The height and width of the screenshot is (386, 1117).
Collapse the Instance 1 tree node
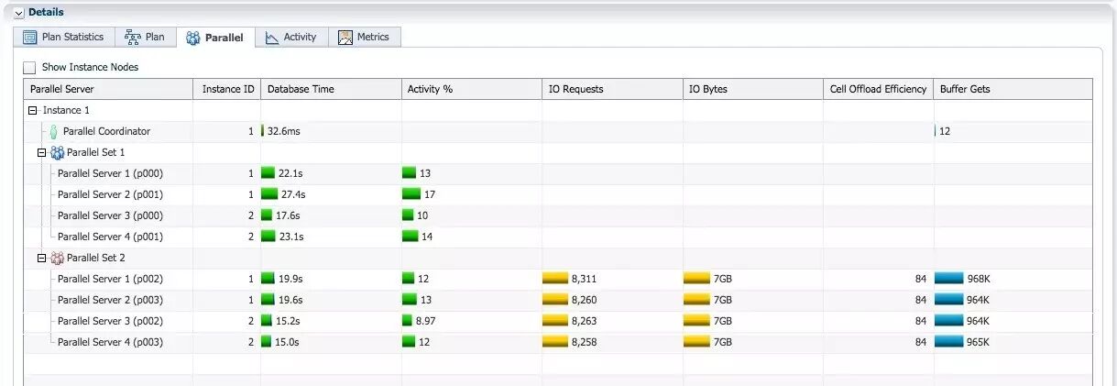tap(33, 110)
